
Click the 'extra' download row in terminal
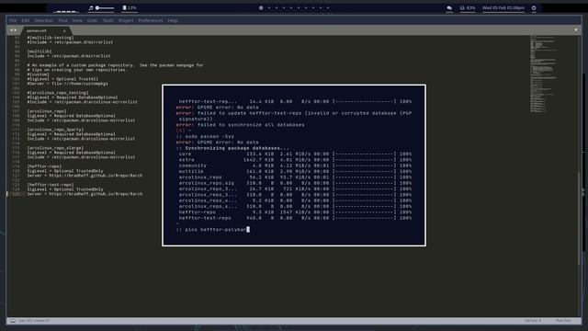(x=295, y=160)
